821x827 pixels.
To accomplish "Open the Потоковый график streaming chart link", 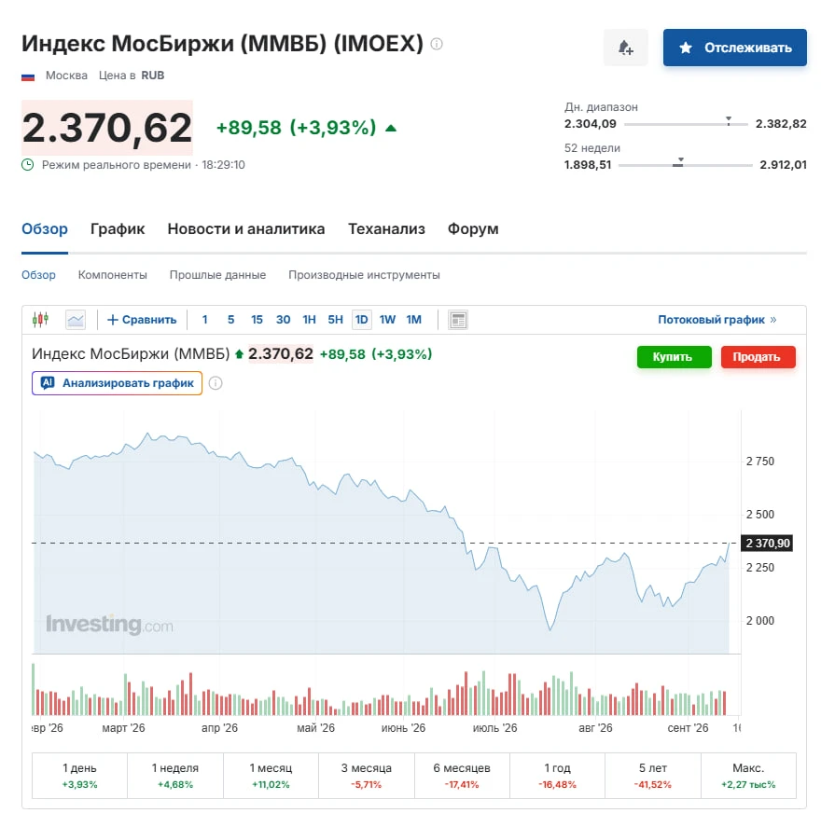I will tap(717, 320).
